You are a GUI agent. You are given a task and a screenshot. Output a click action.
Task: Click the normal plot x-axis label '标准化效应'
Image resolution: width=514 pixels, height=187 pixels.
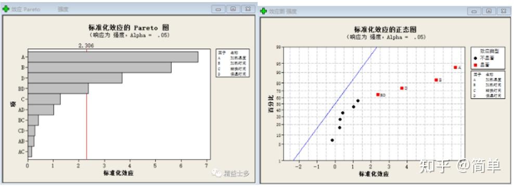374,174
